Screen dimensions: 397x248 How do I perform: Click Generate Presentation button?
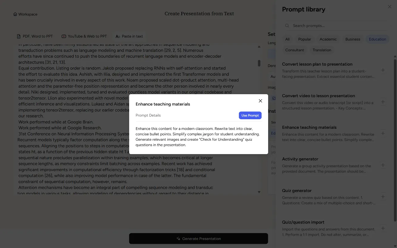point(198,238)
